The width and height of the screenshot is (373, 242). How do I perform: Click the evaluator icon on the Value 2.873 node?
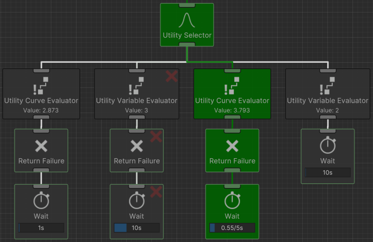coord(41,86)
